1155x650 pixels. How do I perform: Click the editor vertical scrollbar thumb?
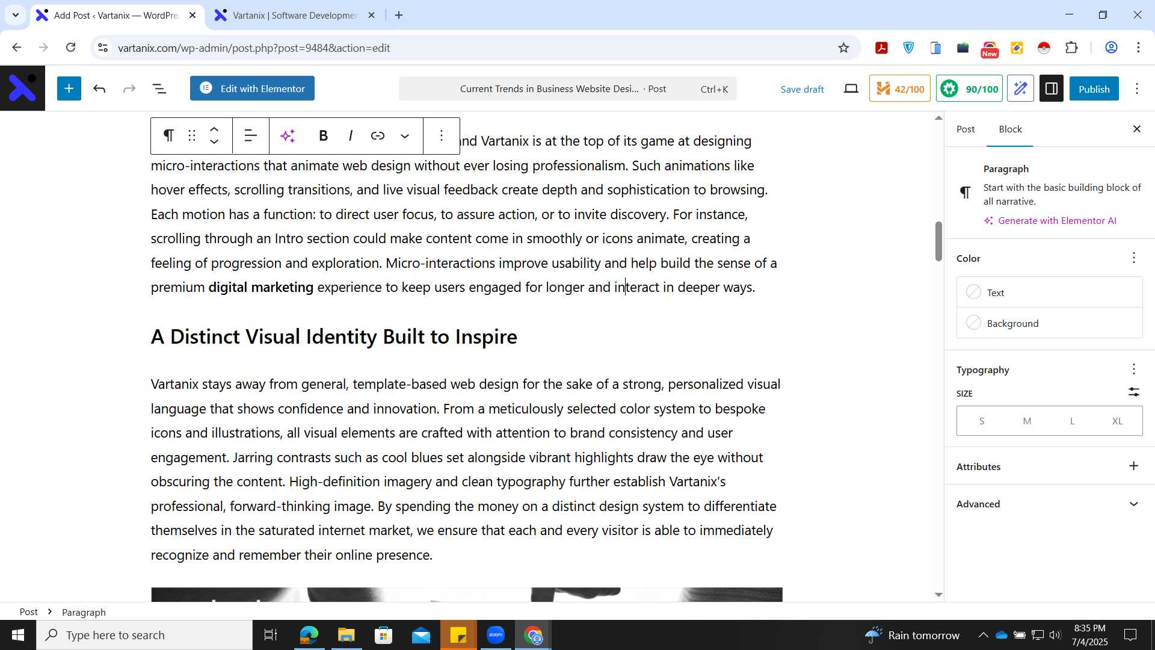938,241
